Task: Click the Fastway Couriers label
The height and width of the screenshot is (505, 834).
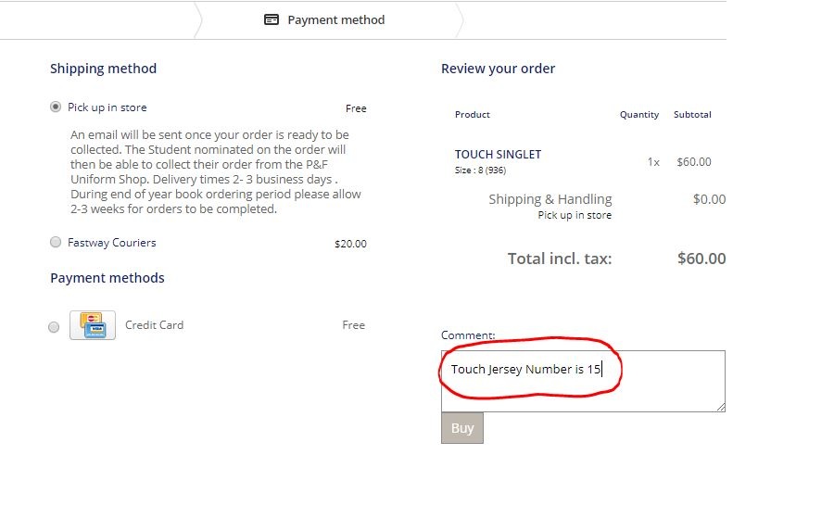Action: point(112,243)
